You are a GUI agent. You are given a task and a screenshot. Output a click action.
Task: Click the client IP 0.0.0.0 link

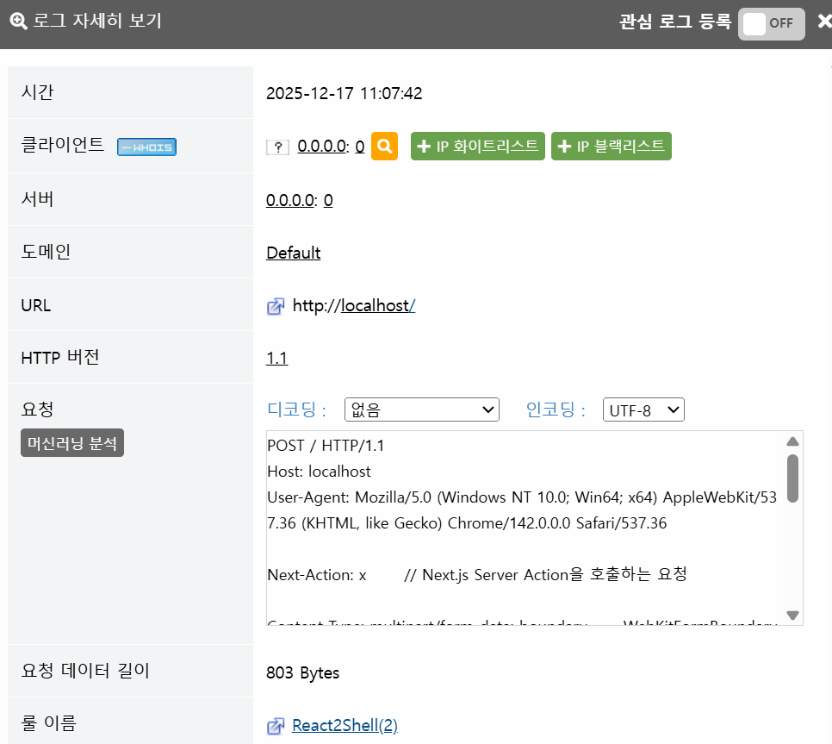coord(322,147)
